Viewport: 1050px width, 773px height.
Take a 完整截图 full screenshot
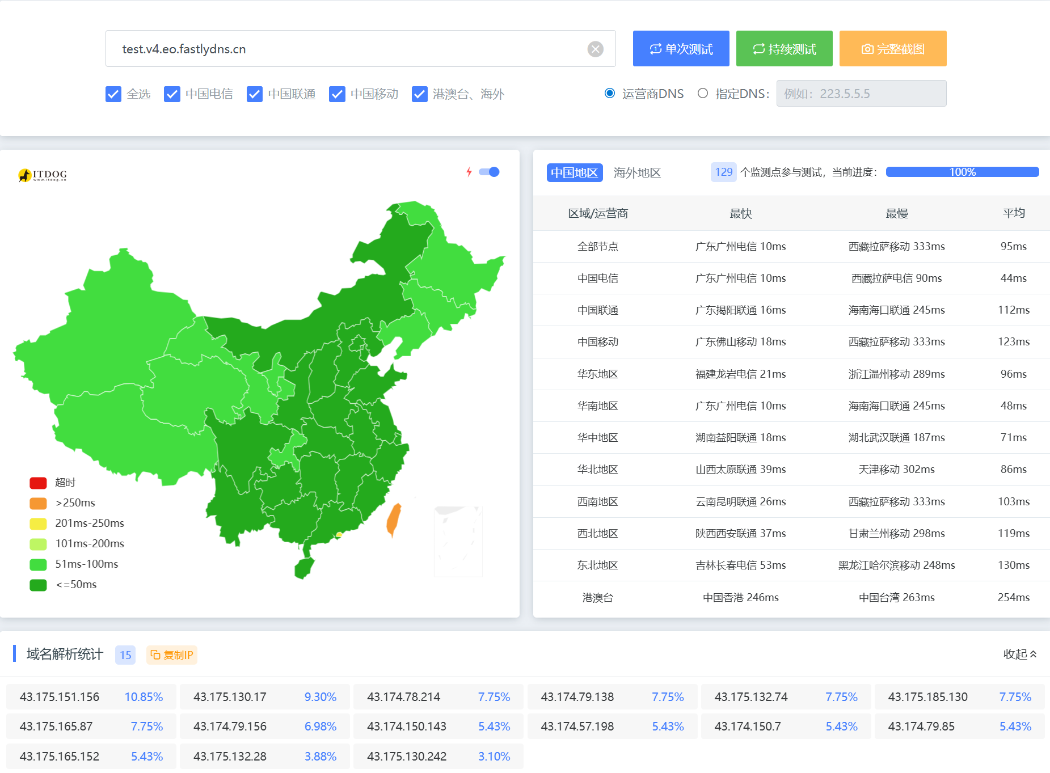(x=892, y=49)
